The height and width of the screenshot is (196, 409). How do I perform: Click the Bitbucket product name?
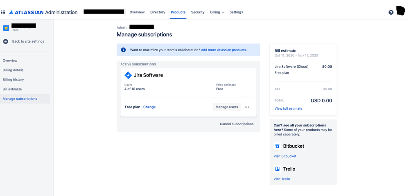click(294, 146)
